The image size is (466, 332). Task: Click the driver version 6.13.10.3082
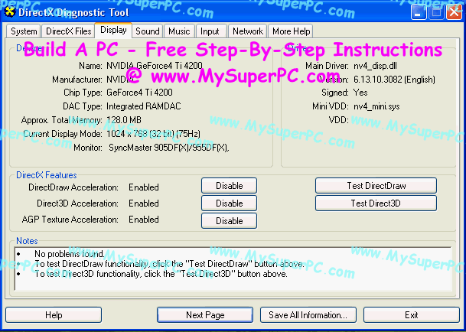(394, 80)
